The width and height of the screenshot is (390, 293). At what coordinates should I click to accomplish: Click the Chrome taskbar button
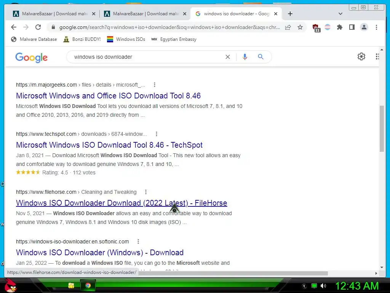pyautogui.click(x=88, y=285)
